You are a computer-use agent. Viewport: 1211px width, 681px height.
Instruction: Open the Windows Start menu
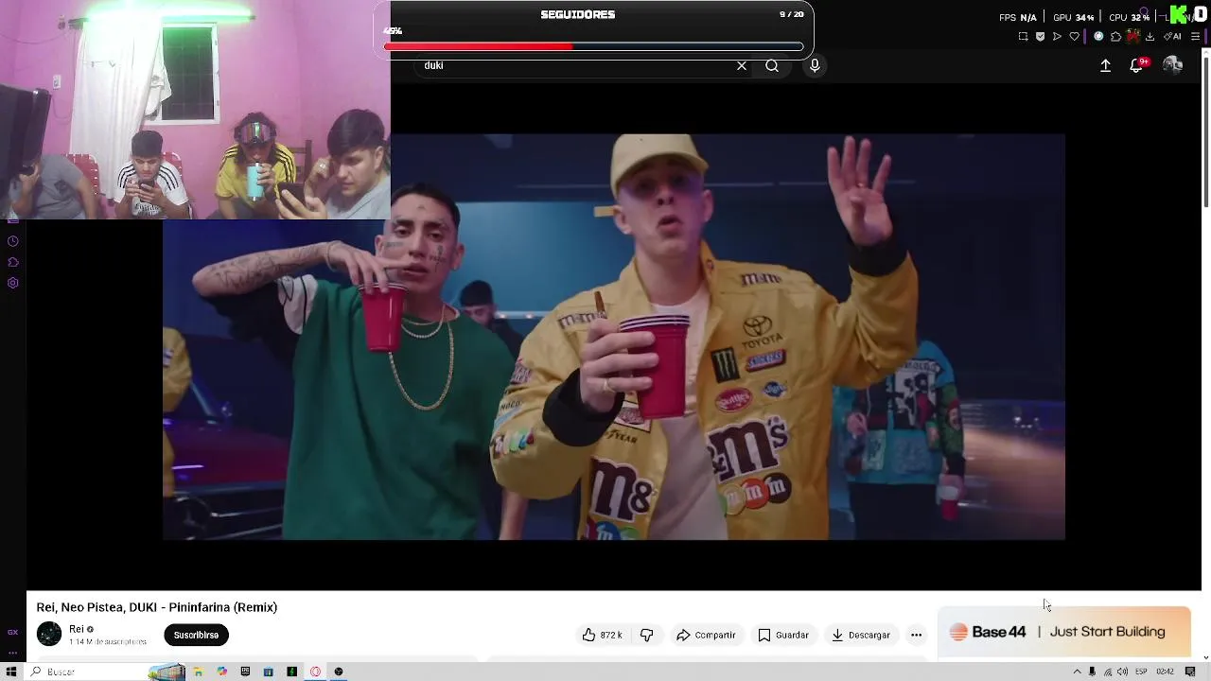point(11,672)
